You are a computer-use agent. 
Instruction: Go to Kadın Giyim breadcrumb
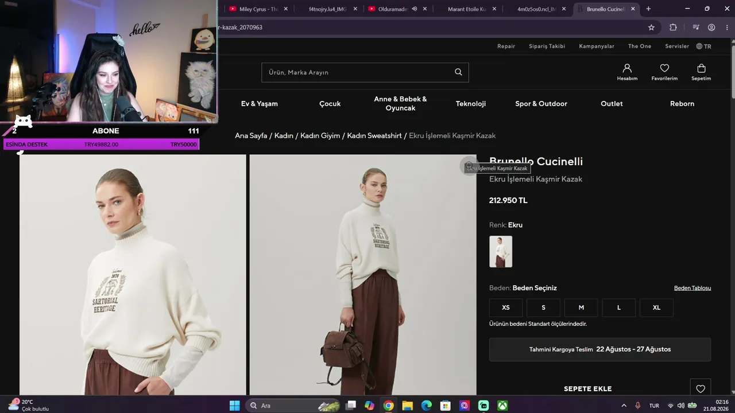pyautogui.click(x=320, y=136)
